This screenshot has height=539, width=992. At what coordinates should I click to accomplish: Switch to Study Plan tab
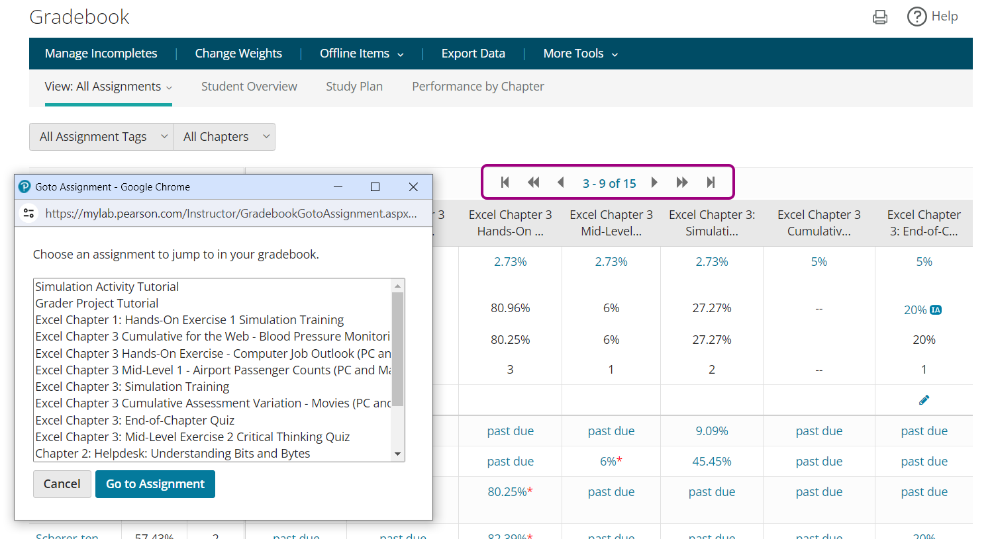point(354,87)
